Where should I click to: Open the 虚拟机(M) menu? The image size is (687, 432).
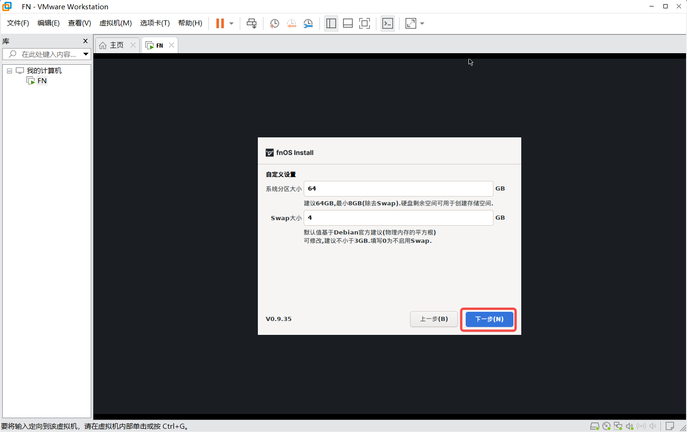point(116,23)
